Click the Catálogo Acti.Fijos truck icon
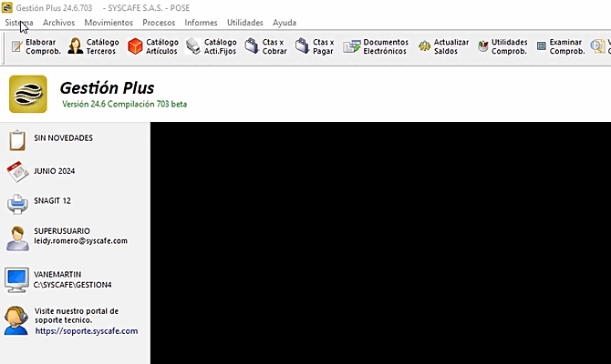 (x=193, y=46)
